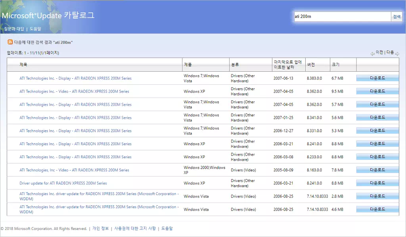Open the 사용권에 대한 고지 사항 footer link

click(x=135, y=228)
